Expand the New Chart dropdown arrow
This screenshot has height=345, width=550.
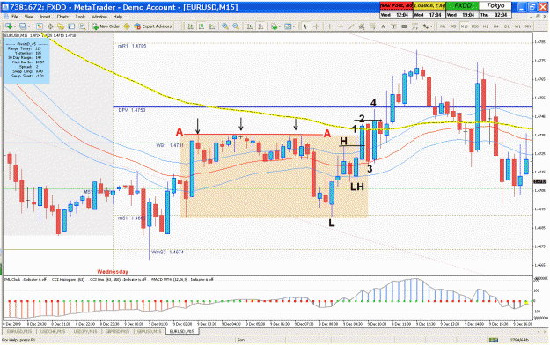[15, 26]
